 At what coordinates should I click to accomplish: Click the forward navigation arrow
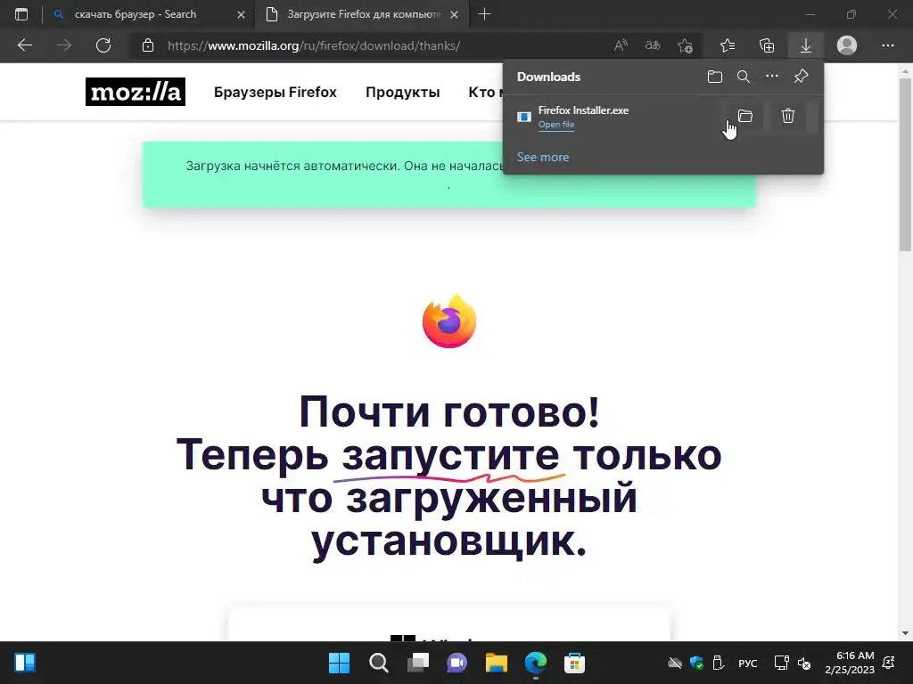point(64,45)
